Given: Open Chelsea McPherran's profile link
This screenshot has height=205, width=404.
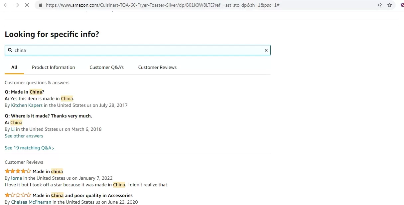Looking at the screenshot, I should pos(31,202).
